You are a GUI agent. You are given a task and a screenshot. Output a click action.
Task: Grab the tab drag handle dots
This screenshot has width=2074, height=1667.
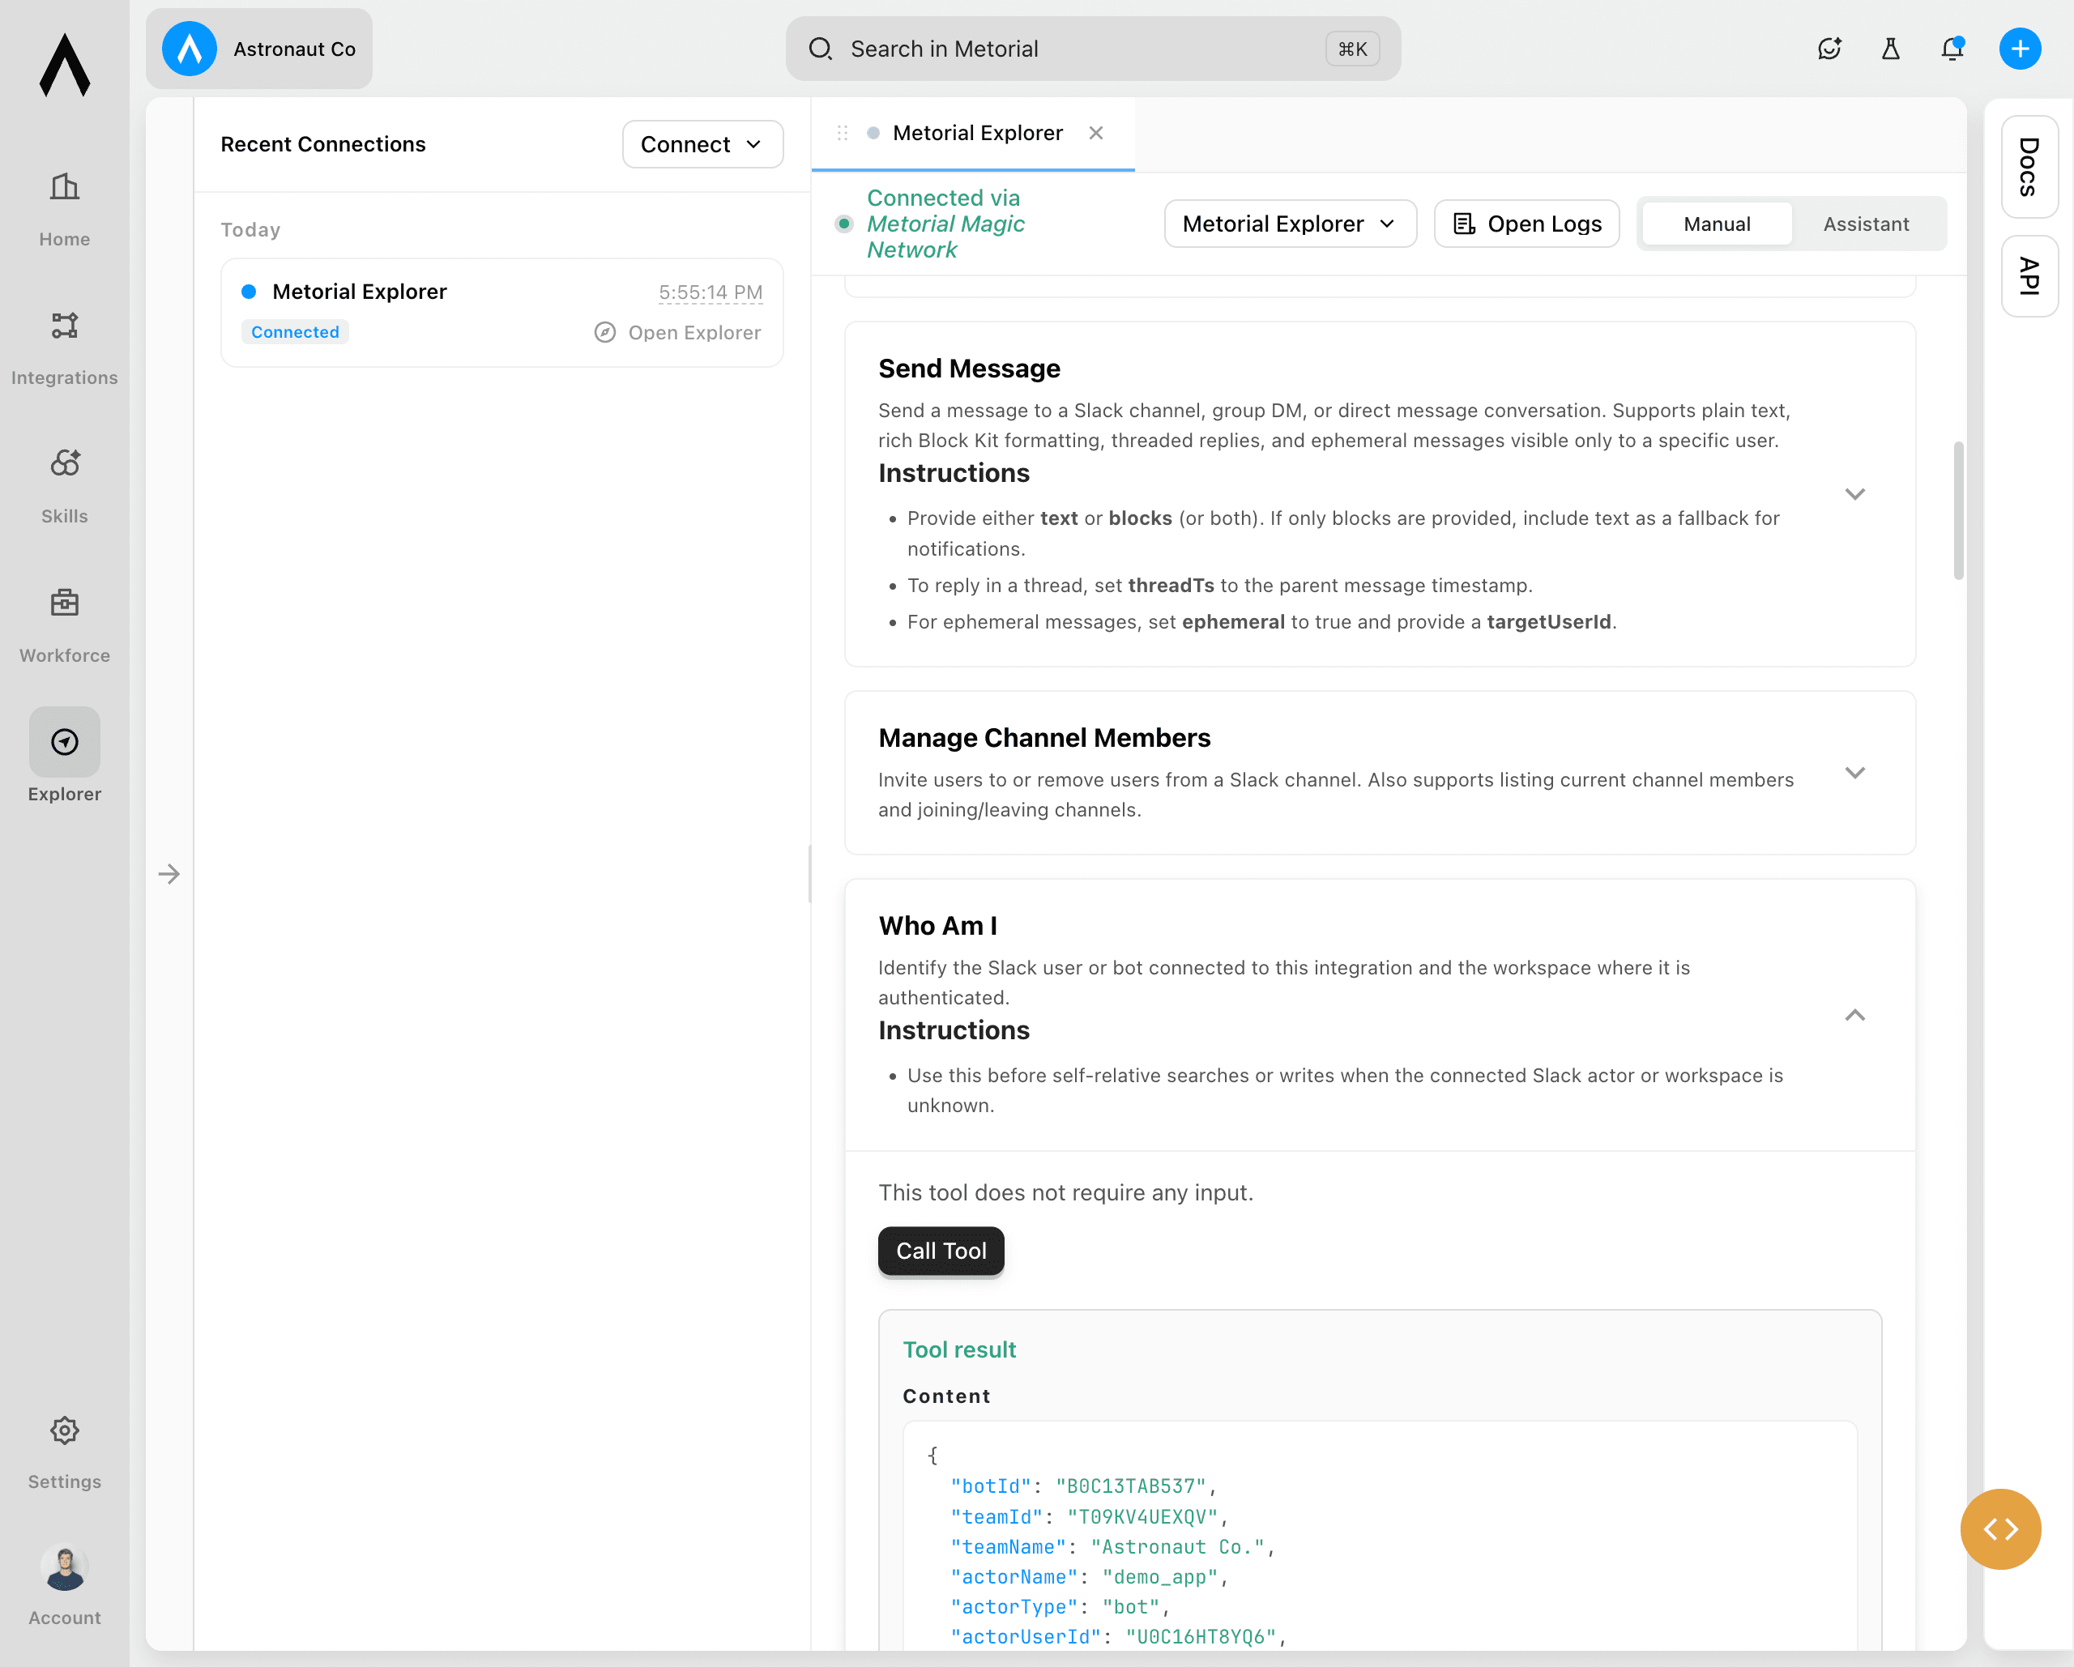843,133
